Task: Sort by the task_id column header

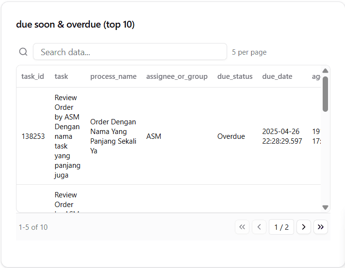Action: tap(33, 76)
